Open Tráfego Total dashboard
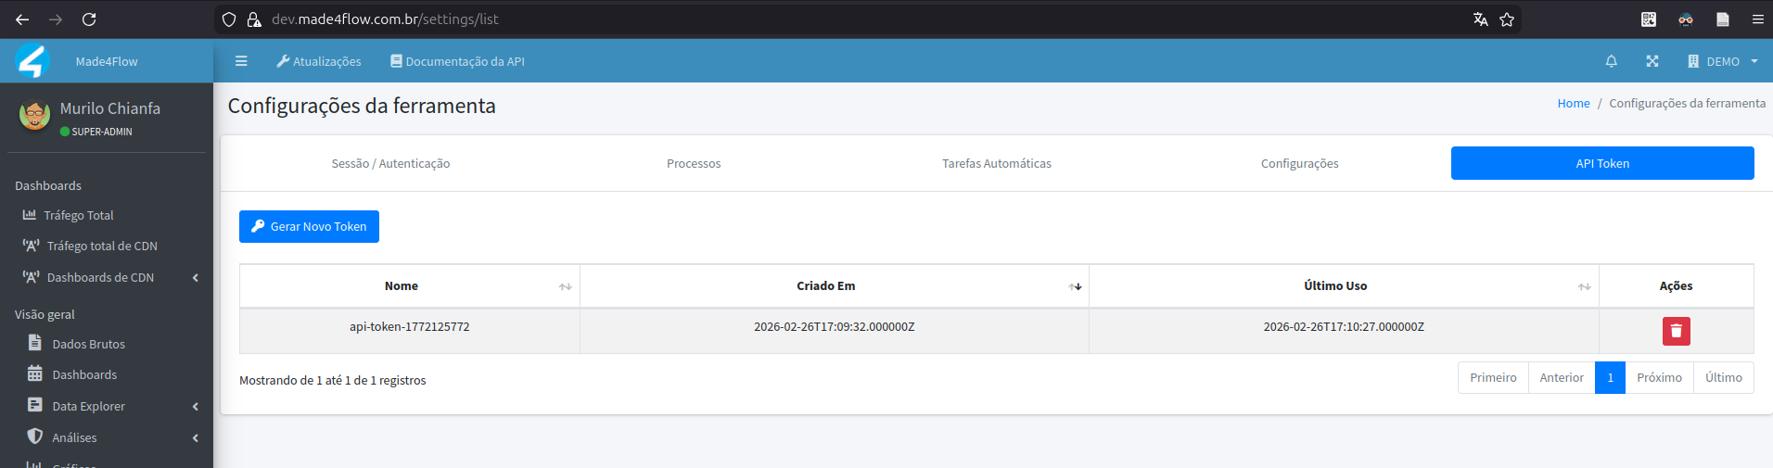The image size is (1773, 468). pyautogui.click(x=79, y=215)
